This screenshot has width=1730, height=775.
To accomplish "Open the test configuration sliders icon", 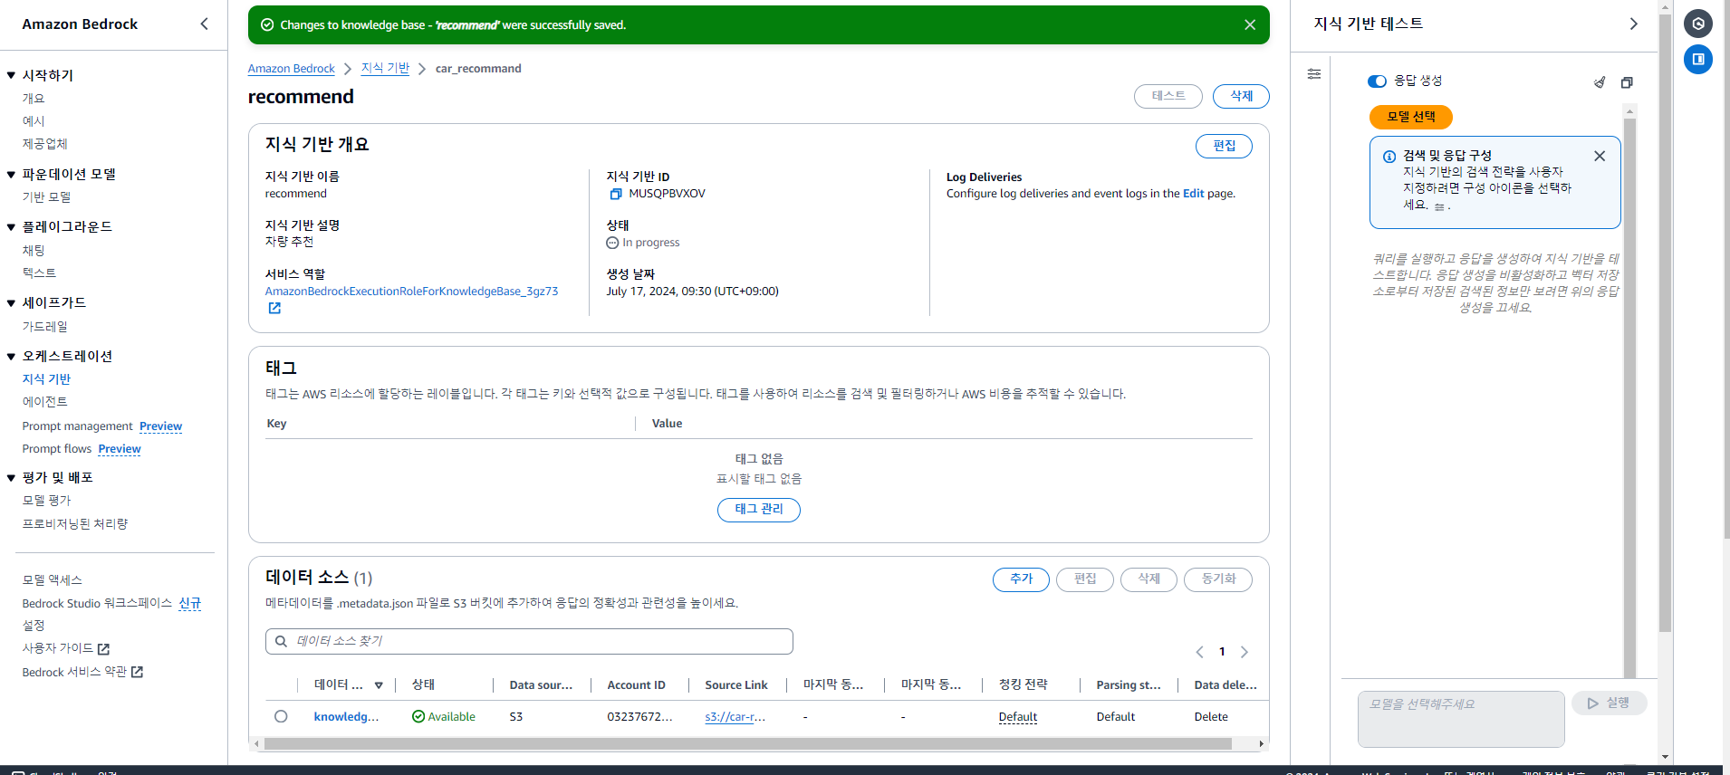I will tap(1314, 74).
